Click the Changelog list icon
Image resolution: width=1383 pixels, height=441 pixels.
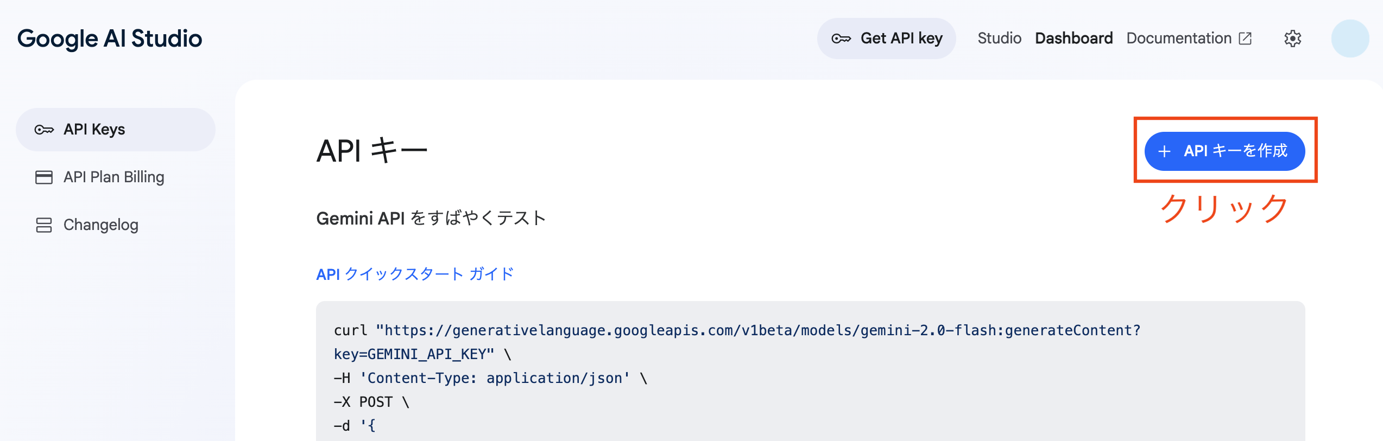point(44,225)
